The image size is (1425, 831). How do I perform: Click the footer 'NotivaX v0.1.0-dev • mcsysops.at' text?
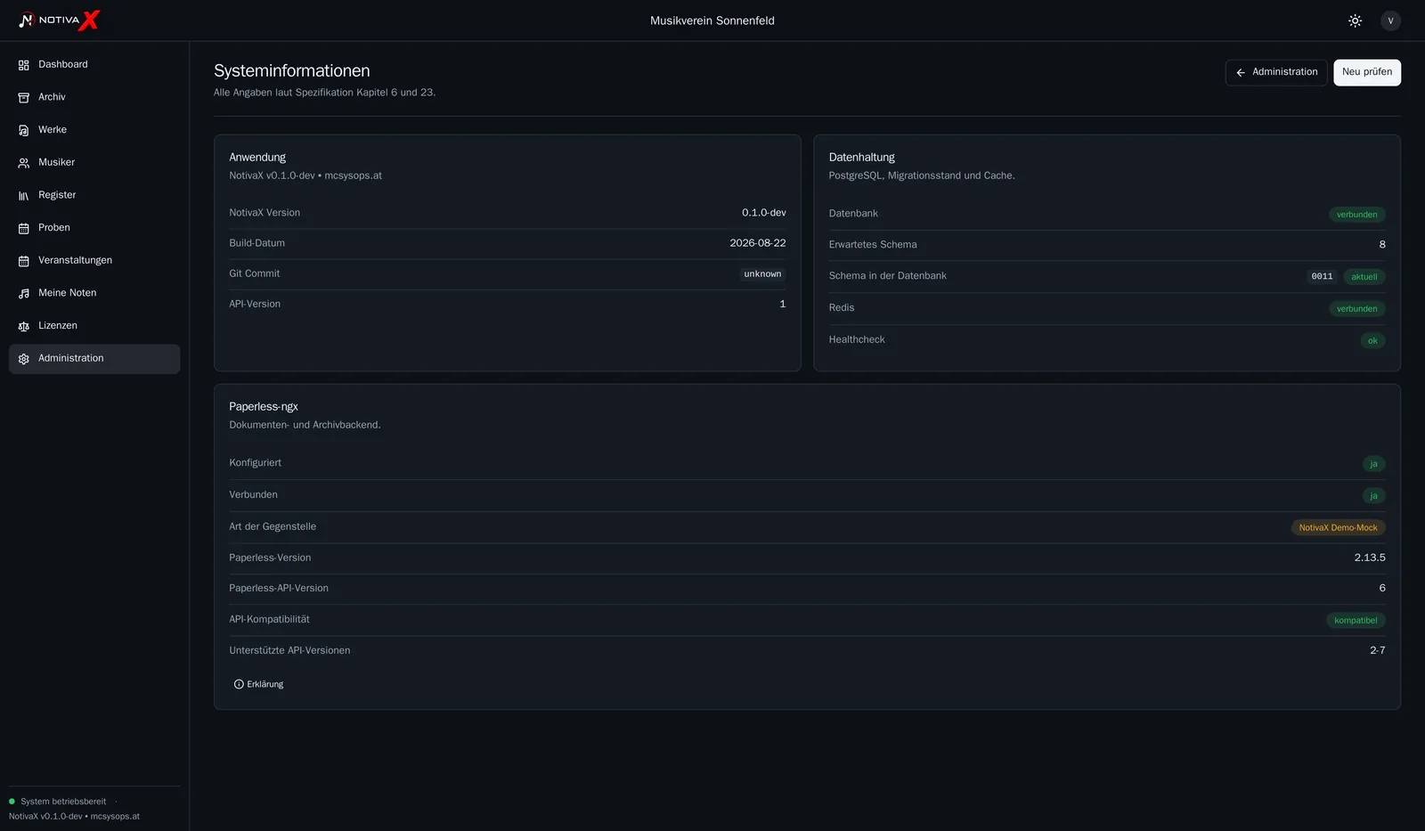click(74, 816)
